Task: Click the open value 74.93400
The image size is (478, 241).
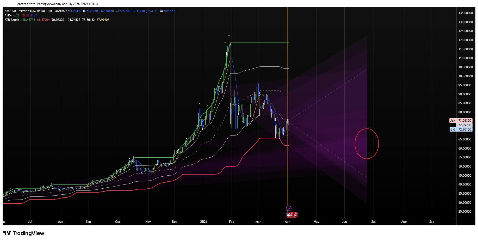Action: pyautogui.click(x=75, y=11)
